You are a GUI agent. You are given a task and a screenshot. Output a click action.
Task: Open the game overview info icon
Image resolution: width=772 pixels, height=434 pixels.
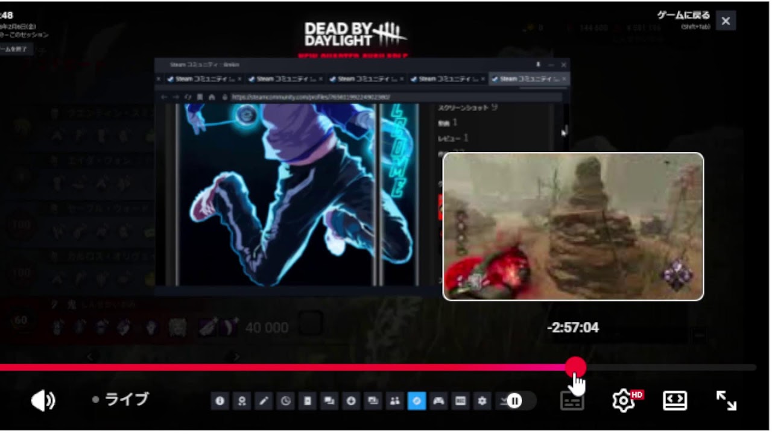click(x=220, y=400)
